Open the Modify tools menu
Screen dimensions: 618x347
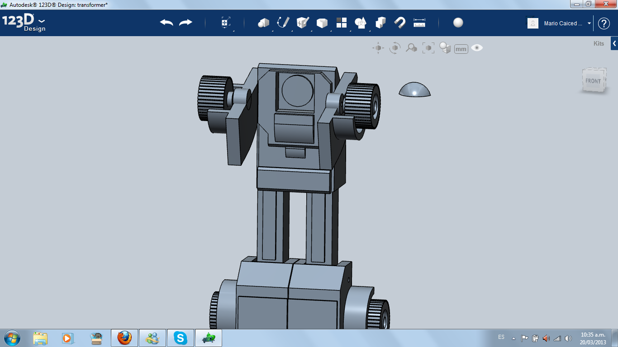[322, 23]
